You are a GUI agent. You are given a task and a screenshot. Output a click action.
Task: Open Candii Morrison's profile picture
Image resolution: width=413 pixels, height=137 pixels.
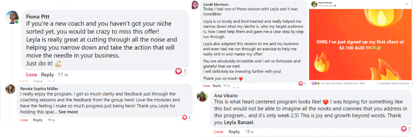tap(195, 5)
